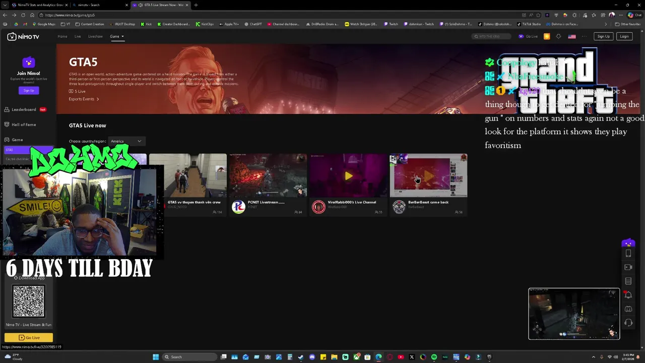Open BerBerBeast come back stream thumbnail
This screenshot has width=645, height=363.
(x=428, y=175)
